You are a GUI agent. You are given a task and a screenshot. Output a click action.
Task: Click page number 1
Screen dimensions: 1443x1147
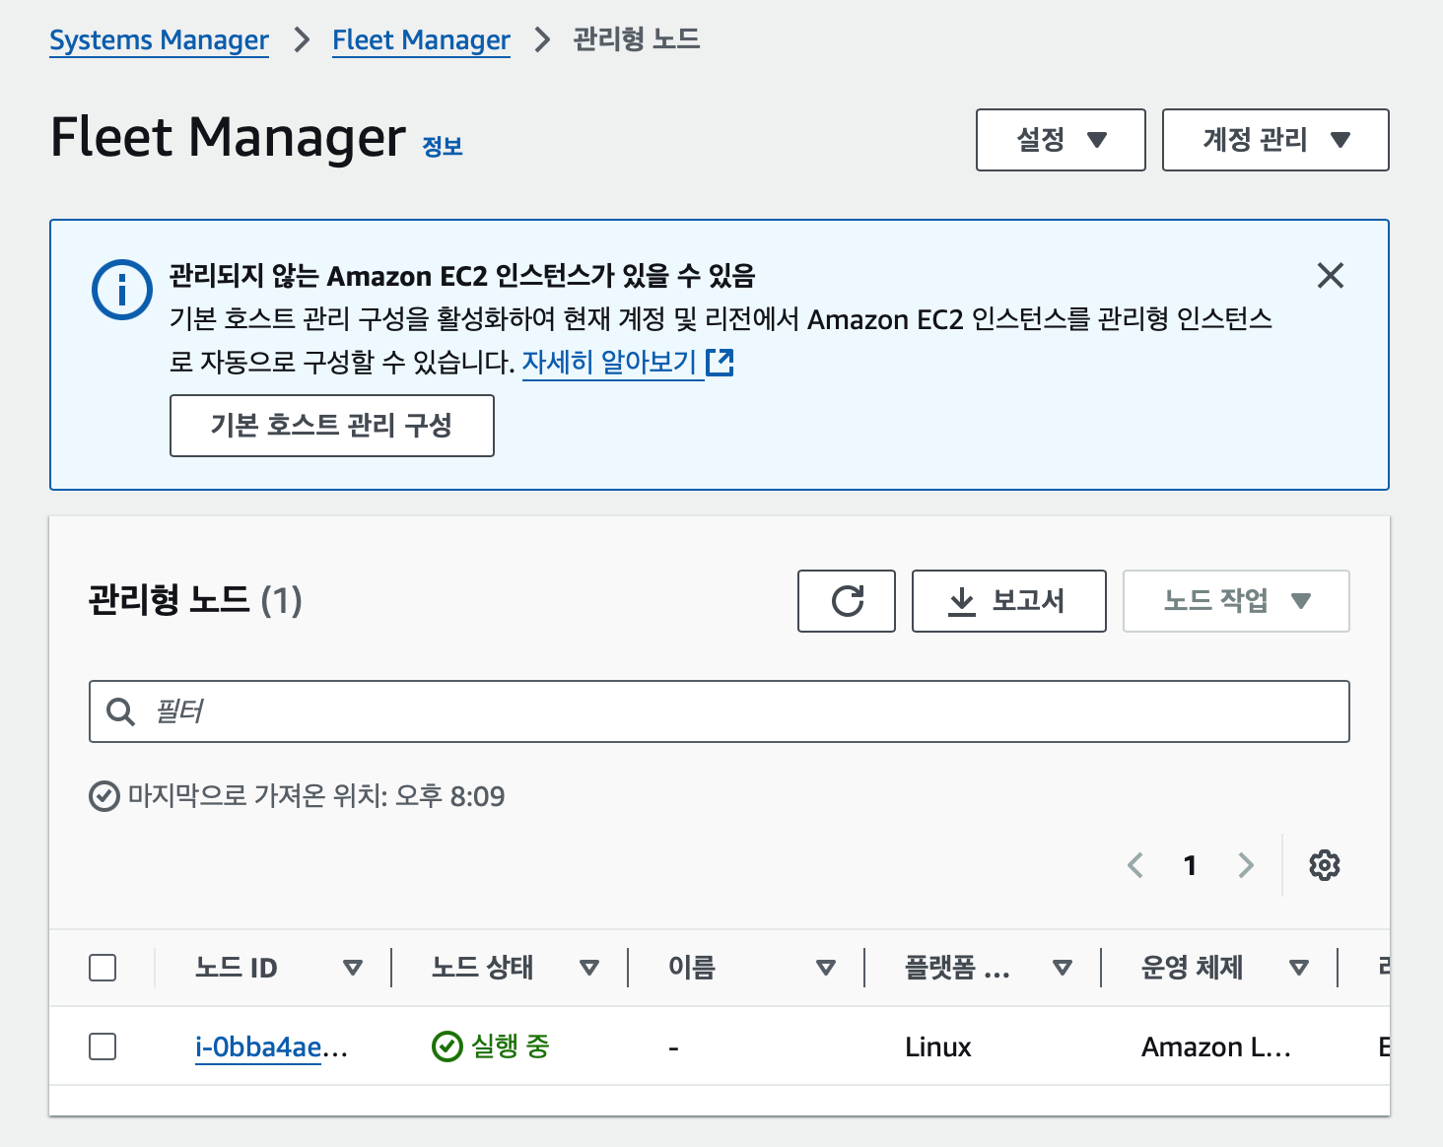[x=1190, y=865]
